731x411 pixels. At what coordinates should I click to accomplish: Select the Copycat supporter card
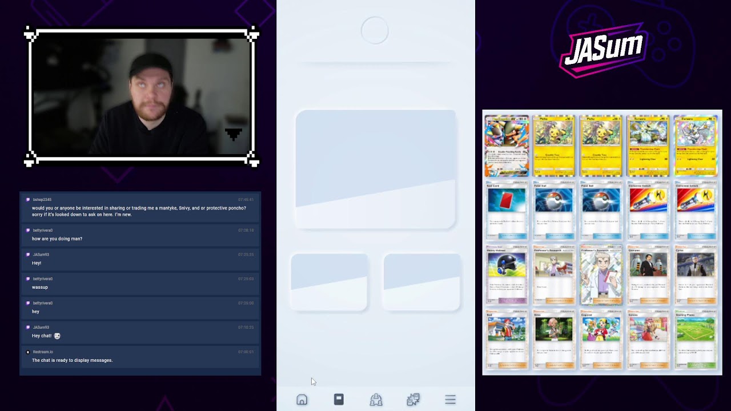coord(601,340)
